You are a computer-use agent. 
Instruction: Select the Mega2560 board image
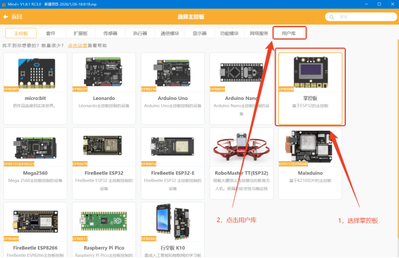click(x=35, y=148)
